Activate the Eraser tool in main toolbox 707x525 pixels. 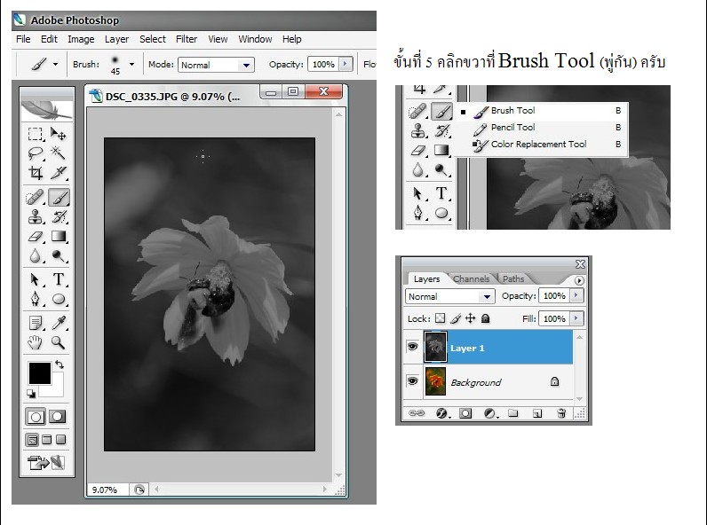point(36,237)
